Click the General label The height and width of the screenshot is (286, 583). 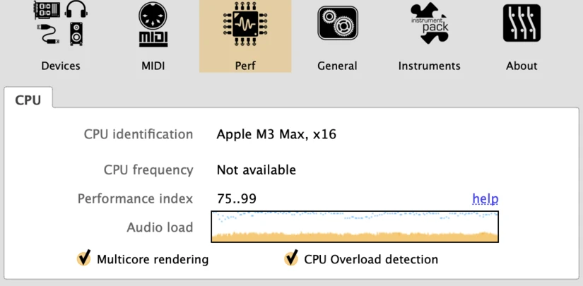coord(337,66)
